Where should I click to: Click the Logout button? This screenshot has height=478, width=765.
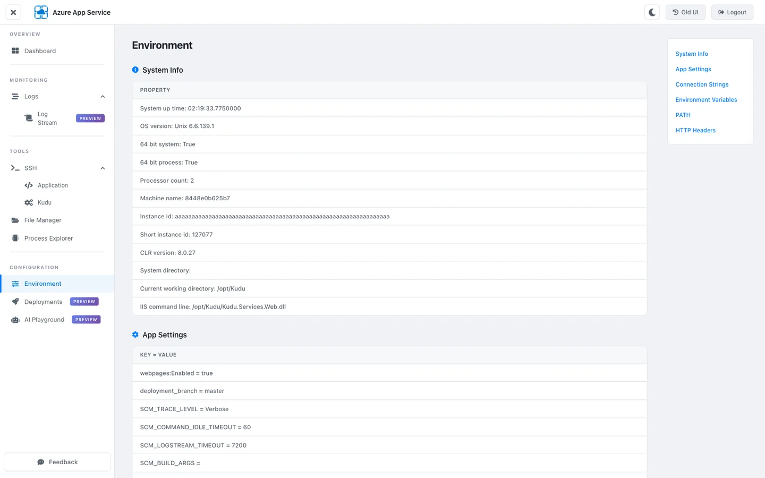(x=732, y=12)
